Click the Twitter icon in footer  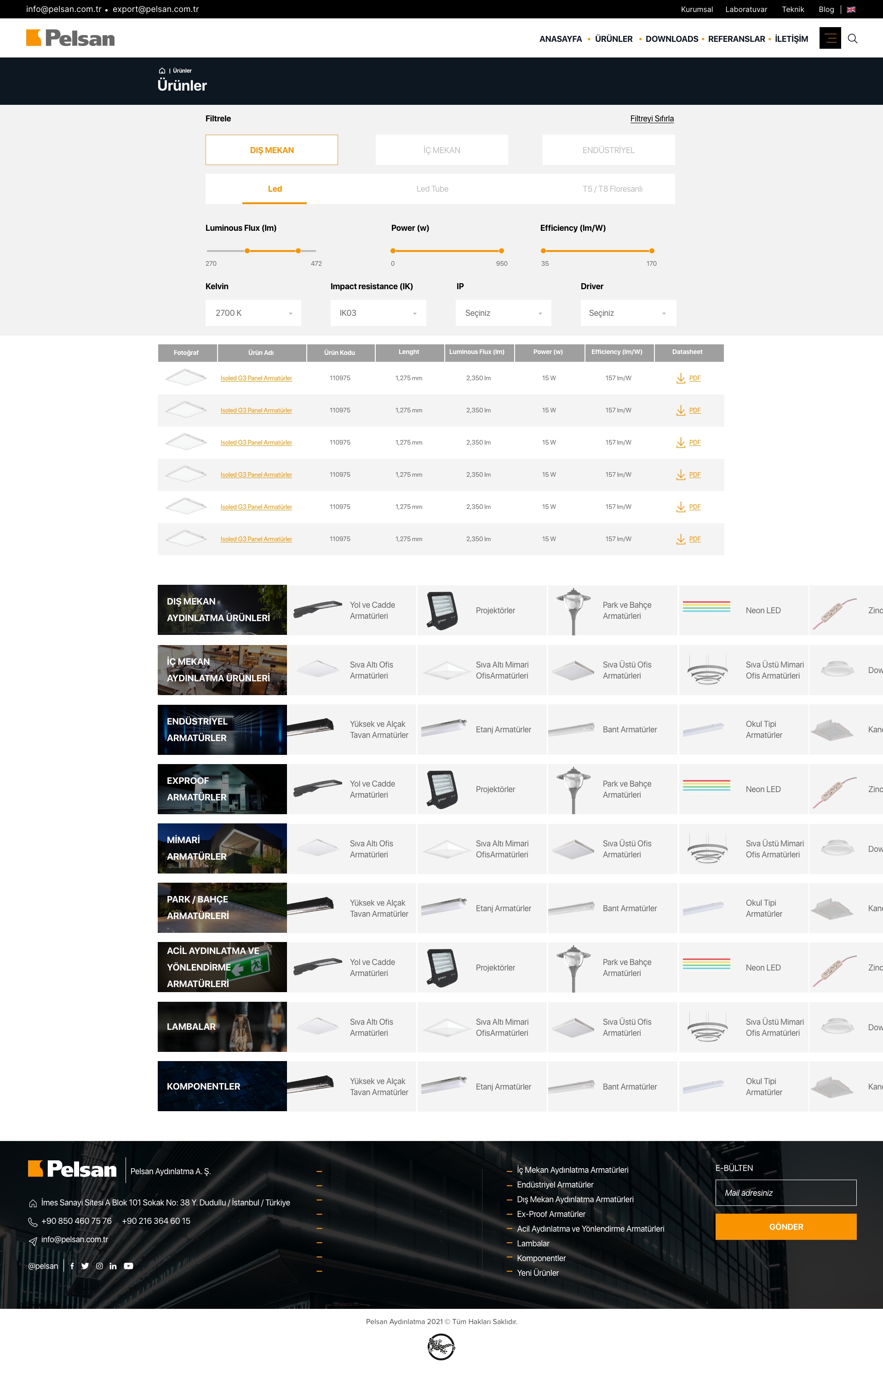(x=85, y=1266)
